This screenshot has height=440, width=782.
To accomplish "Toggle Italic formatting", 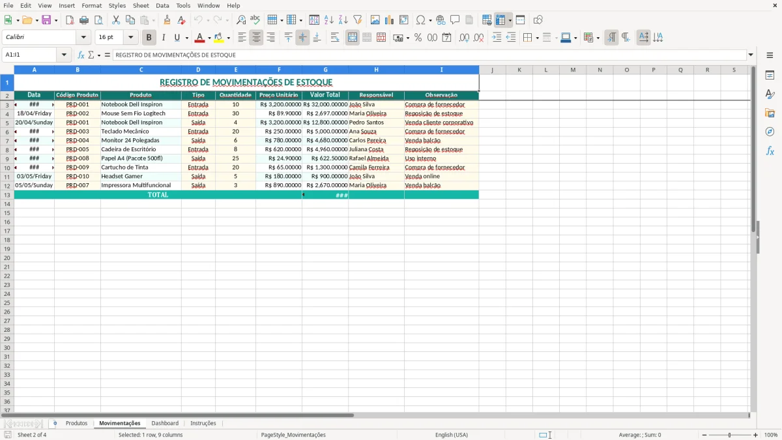I will pos(164,38).
